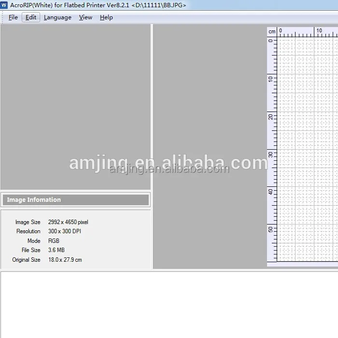This screenshot has height=338, width=338.
Task: Click the File Size value 3.6 MB
Action: 56,250
